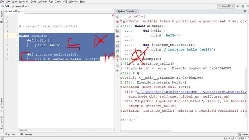Open the Refactor menu
Image resolution: width=249 pixels, height=140 pixels.
[x=42, y=2]
